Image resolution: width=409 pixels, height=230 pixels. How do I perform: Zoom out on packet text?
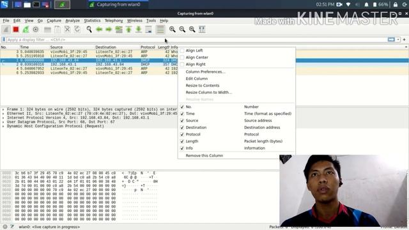click(x=182, y=29)
